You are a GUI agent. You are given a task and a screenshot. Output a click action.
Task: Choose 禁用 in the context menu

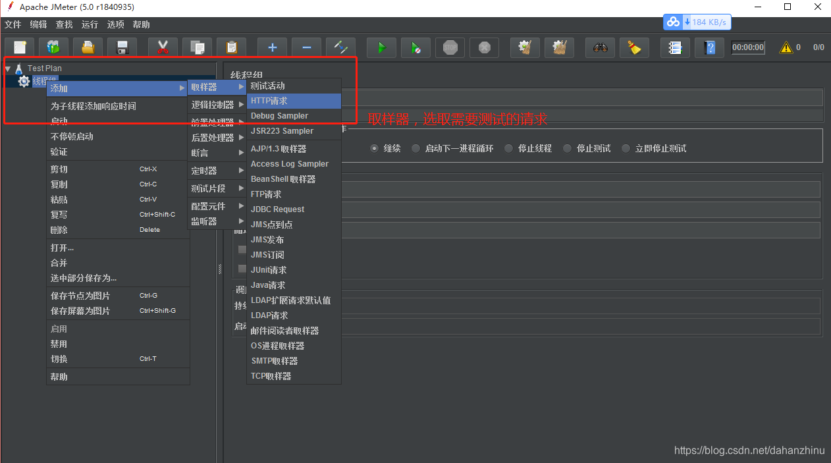click(118, 344)
